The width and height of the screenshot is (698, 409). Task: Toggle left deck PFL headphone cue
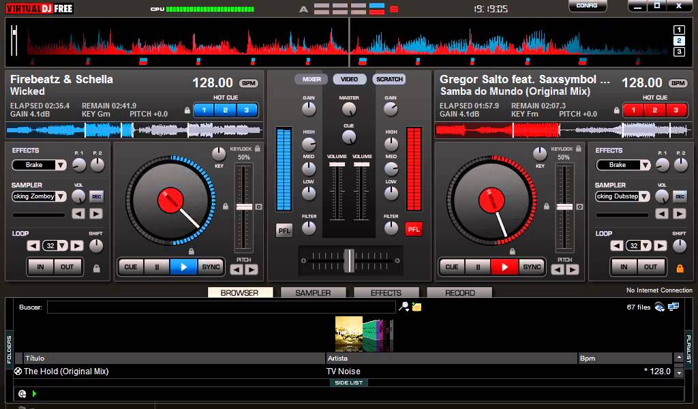pyautogui.click(x=284, y=230)
